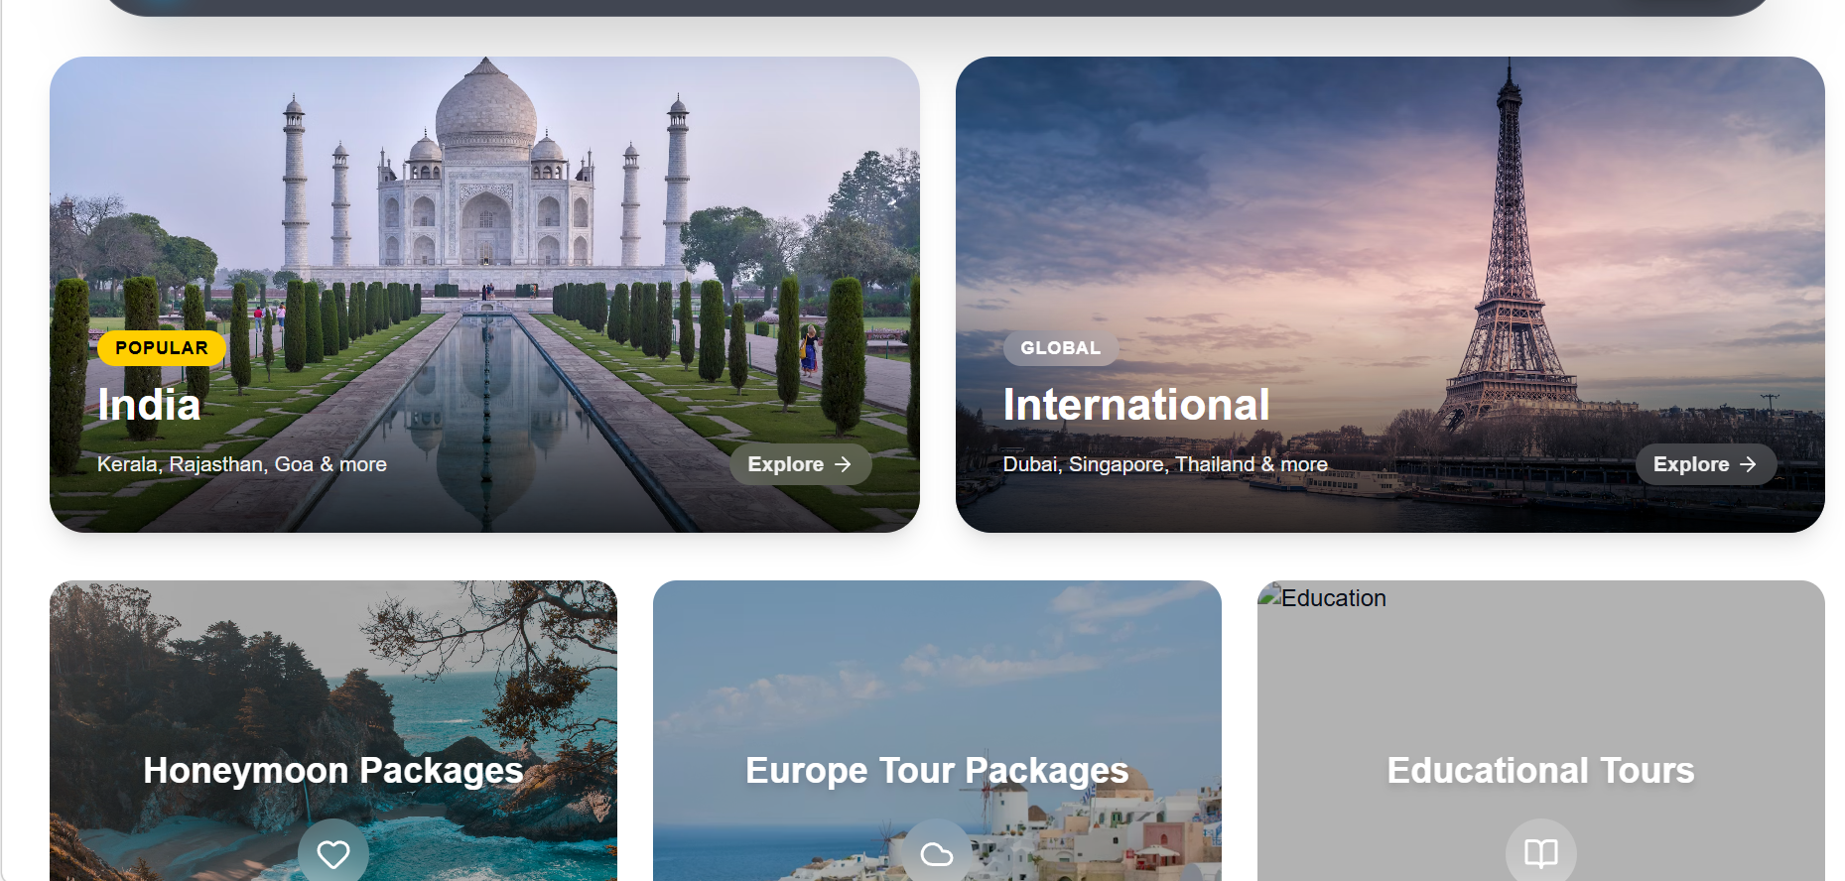The image size is (1845, 881).
Task: Click the open book icon on Educational Tours
Action: click(x=1540, y=853)
